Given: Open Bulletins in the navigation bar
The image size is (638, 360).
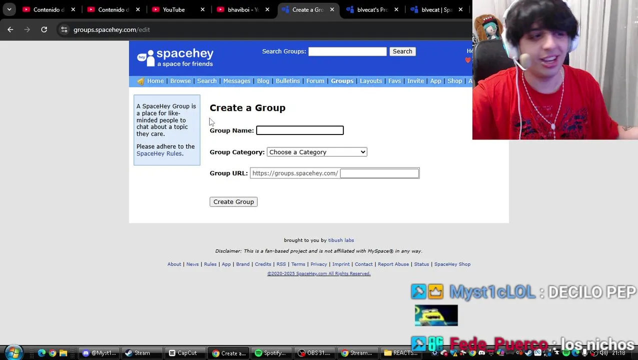Looking at the screenshot, I should (288, 81).
